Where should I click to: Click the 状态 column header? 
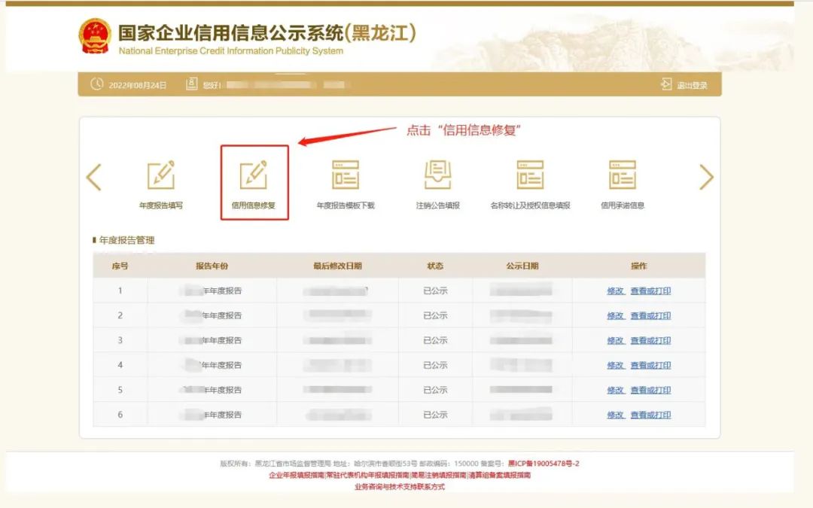click(x=435, y=266)
